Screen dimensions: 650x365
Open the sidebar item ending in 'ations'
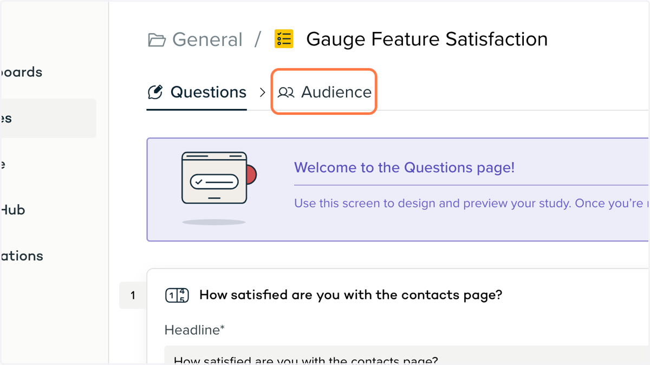[x=22, y=256]
